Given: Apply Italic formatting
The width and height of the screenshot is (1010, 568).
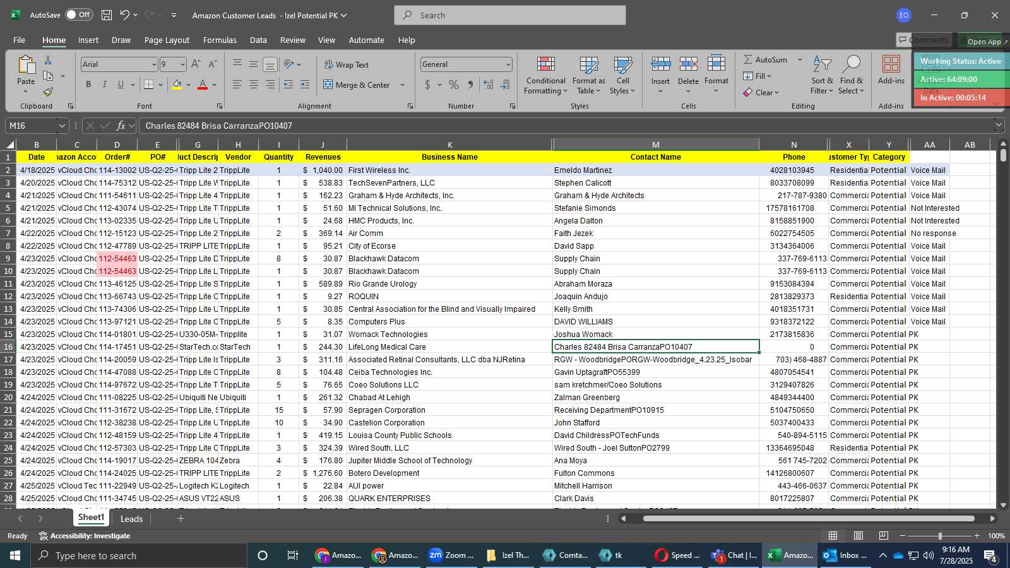Looking at the screenshot, I should 104,85.
